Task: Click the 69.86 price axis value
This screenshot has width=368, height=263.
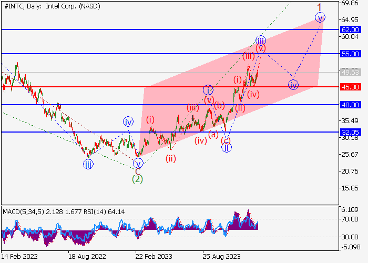Action: point(350,3)
